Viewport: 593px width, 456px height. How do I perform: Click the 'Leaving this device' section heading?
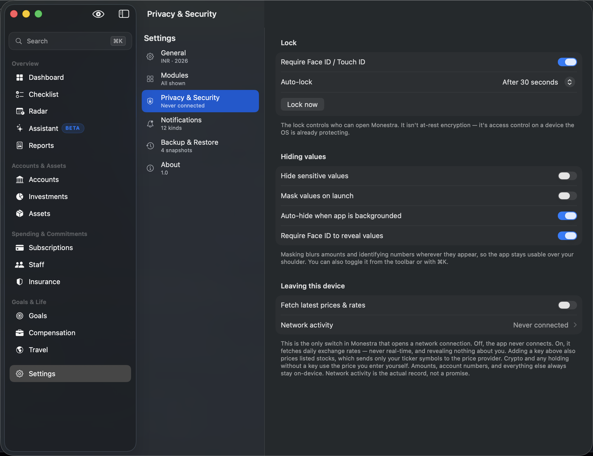(312, 286)
